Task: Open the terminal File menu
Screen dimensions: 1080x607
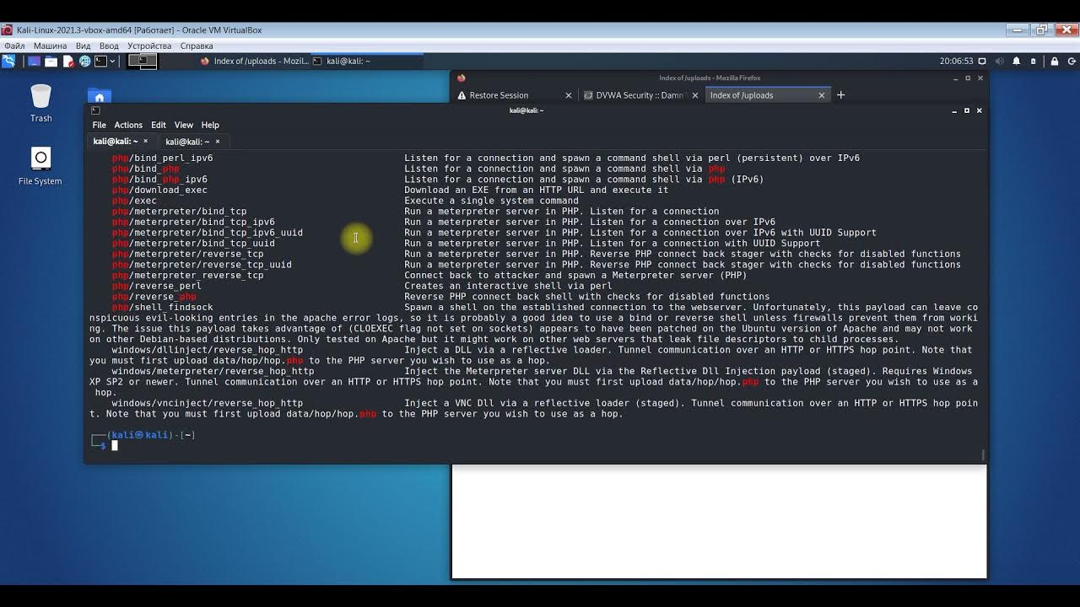Action: coord(99,125)
